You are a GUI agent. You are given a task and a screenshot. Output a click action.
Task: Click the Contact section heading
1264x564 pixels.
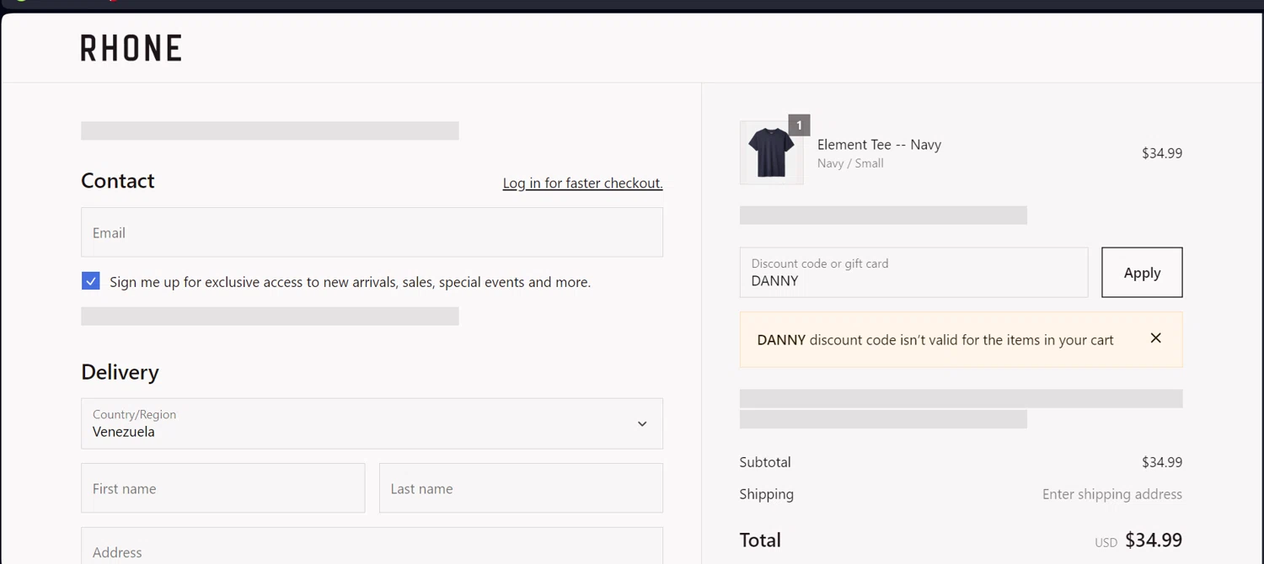(118, 181)
